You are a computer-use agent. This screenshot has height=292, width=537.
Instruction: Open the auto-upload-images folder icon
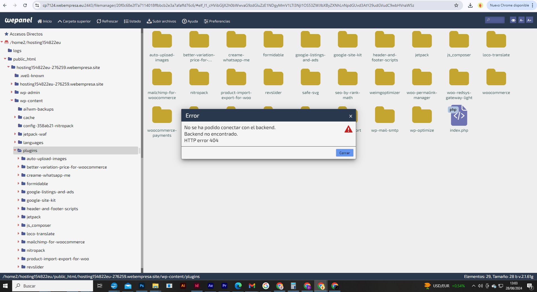[162, 39]
